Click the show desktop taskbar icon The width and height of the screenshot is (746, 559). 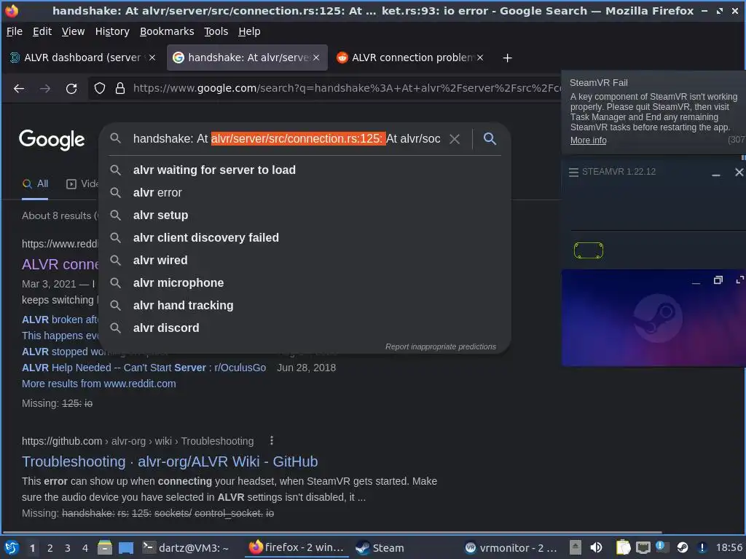125,548
